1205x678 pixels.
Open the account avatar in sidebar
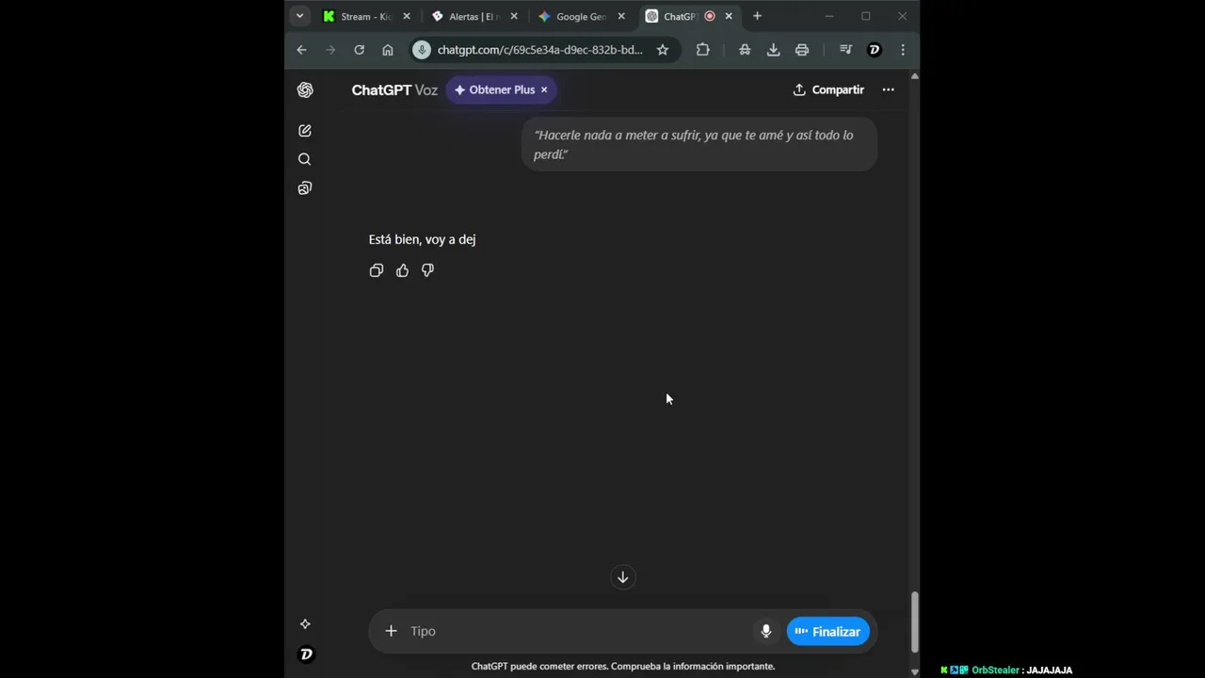305,654
